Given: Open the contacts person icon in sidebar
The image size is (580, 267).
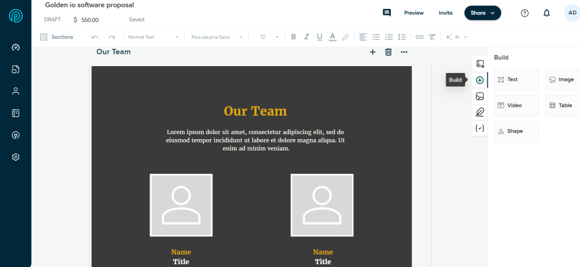Looking at the screenshot, I should 15,91.
